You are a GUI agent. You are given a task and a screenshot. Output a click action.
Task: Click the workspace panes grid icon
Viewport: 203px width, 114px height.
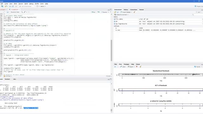tap(37, 6)
